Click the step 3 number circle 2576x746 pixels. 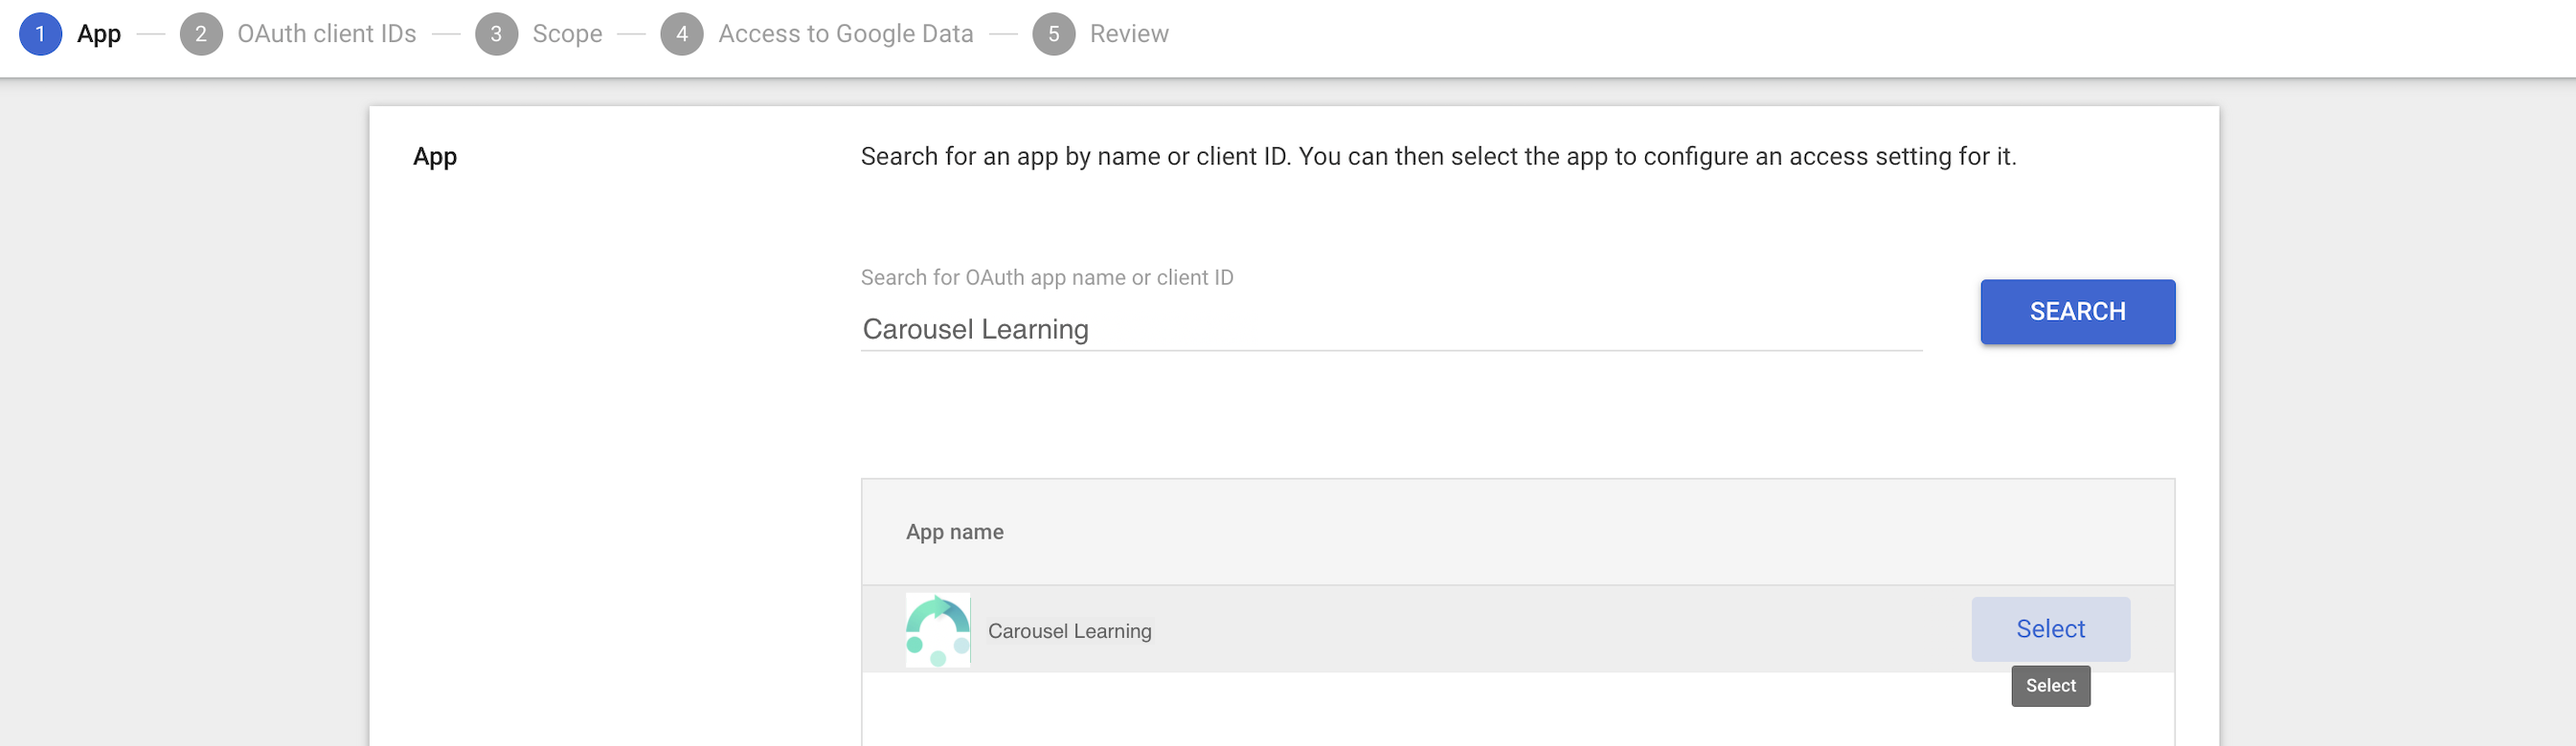pos(496,34)
